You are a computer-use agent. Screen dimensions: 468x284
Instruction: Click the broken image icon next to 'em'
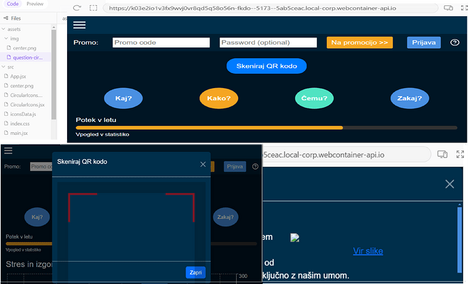[x=294, y=238]
